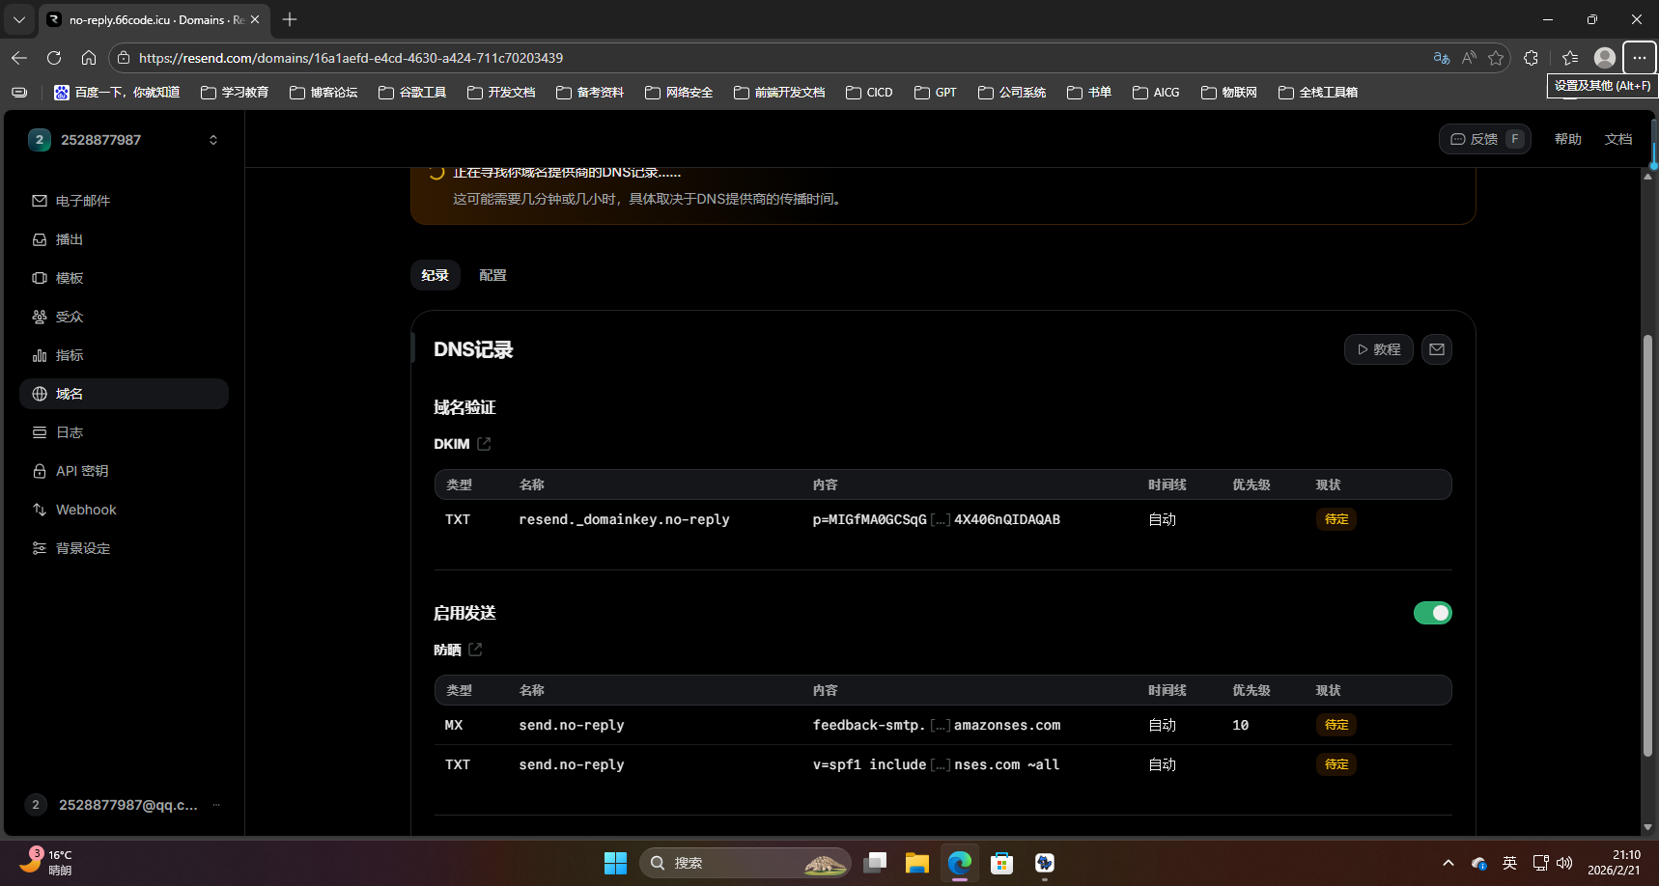Viewport: 1659px width, 886px height.
Task: Open account menu dots beside 2528877987@qq.c...
Action: pos(216,805)
